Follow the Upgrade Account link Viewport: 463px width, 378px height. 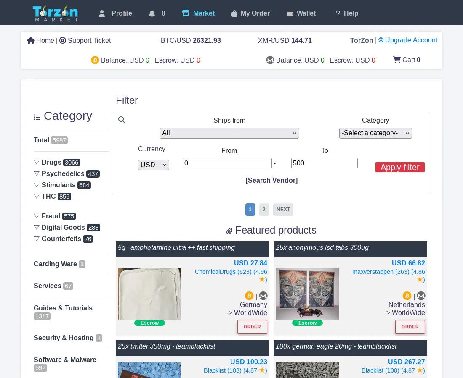(411, 40)
